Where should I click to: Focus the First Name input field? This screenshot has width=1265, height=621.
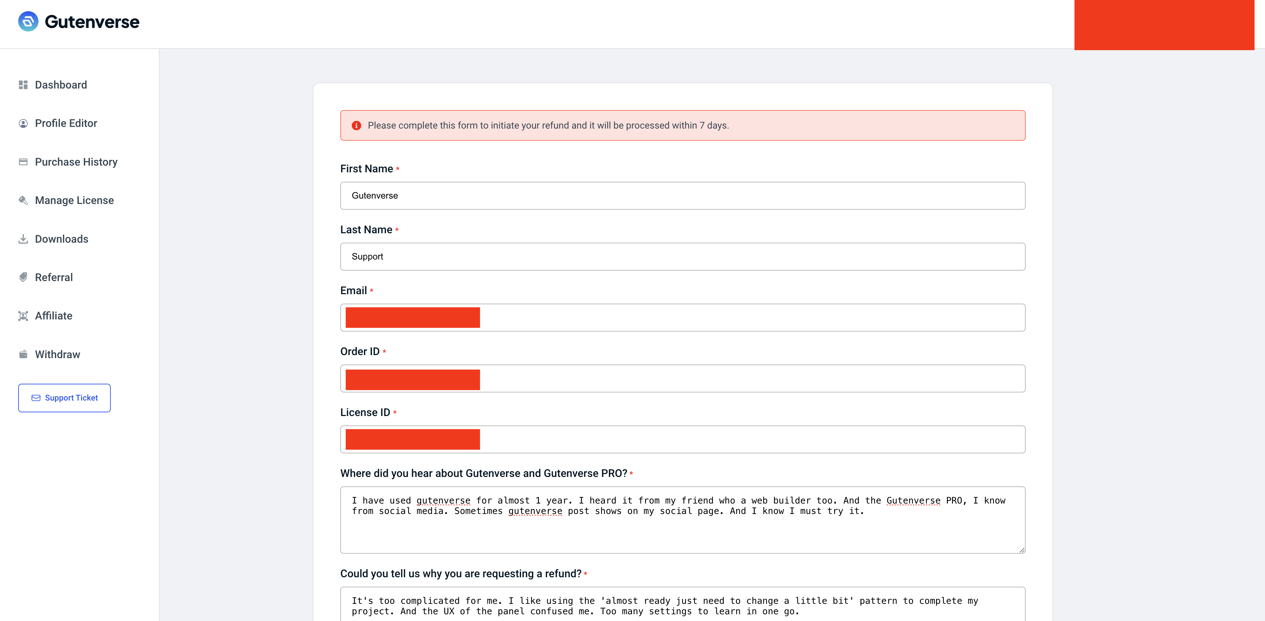(683, 196)
